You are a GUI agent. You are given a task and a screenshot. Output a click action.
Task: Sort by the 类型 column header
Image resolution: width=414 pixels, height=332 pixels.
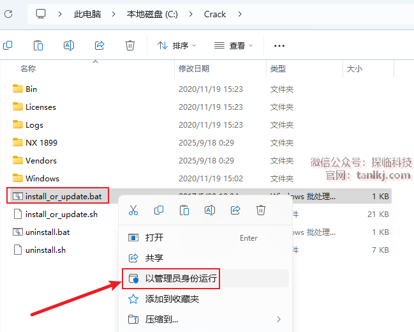(x=277, y=69)
